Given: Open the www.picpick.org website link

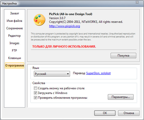Looking at the screenshot, I should [65, 26].
